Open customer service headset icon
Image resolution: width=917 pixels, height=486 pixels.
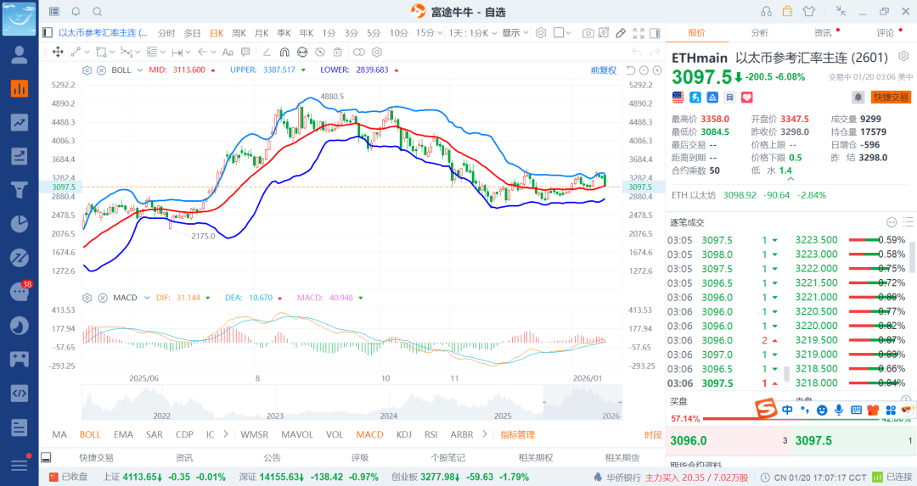coord(766,12)
